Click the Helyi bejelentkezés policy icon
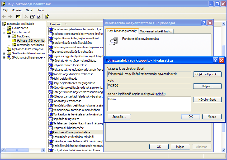Screen dimensions: 227x160 (x=50, y=79)
